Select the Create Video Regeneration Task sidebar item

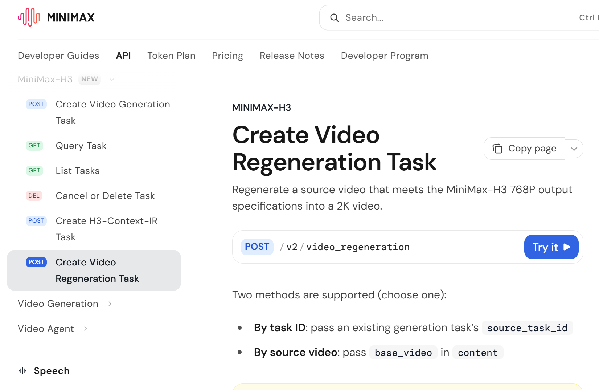coord(94,270)
